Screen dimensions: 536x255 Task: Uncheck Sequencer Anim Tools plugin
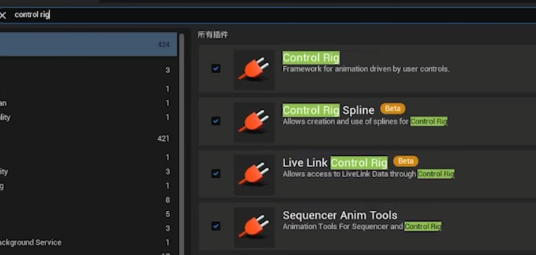tap(216, 226)
